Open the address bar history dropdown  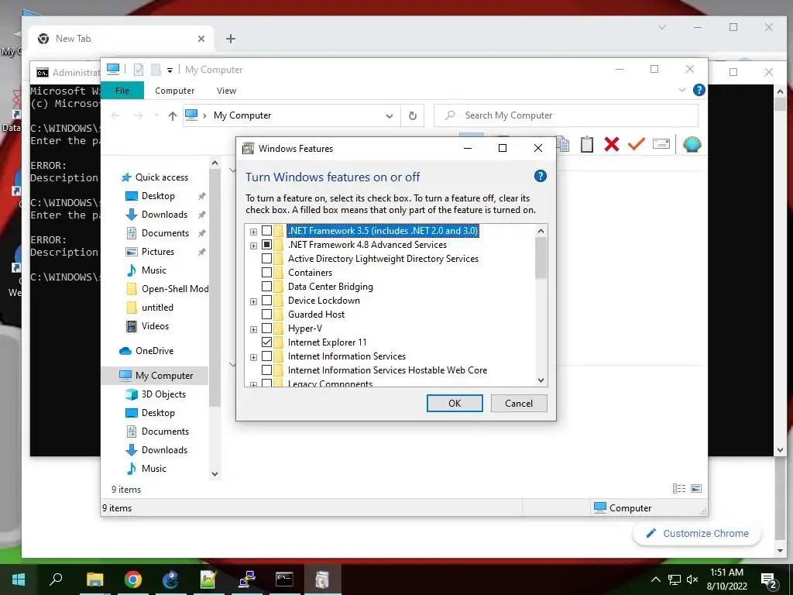[390, 116]
